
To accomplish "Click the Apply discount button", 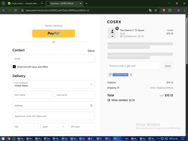I will (168, 66).
